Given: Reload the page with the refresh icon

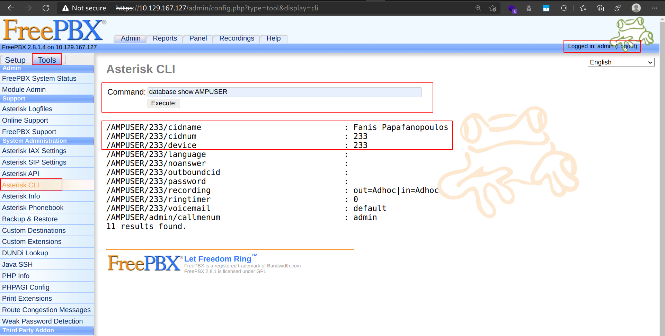Looking at the screenshot, I should click(46, 8).
